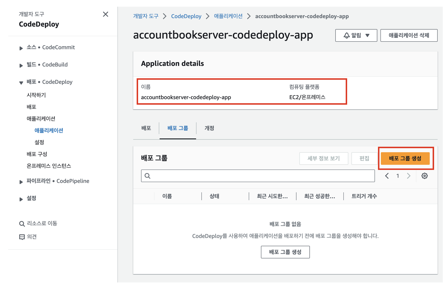Open 설정 sub-item under 애플리케이션

click(39, 142)
